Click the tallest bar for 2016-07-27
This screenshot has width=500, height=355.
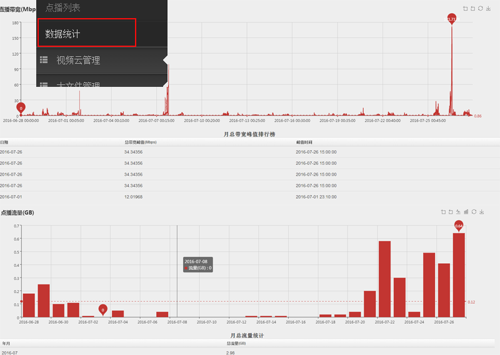pyautogui.click(x=459, y=275)
